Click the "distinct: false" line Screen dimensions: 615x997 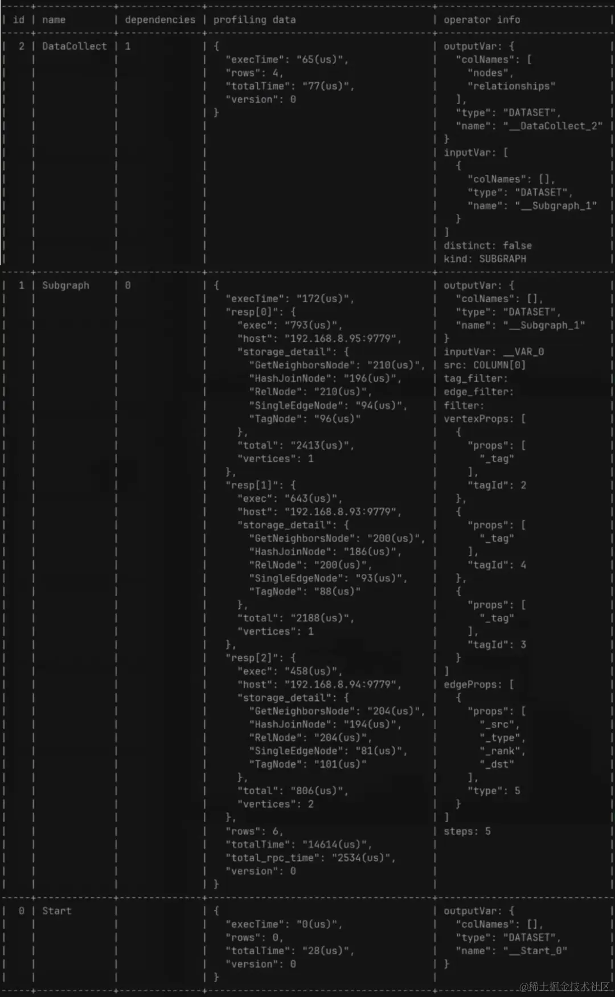pyautogui.click(x=488, y=245)
